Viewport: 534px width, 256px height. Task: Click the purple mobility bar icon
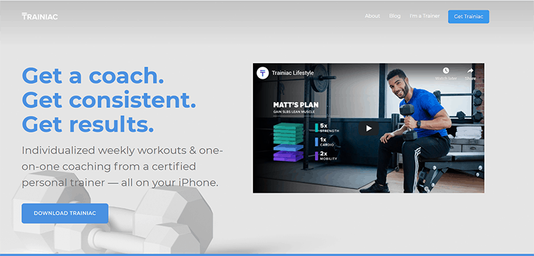coord(316,156)
